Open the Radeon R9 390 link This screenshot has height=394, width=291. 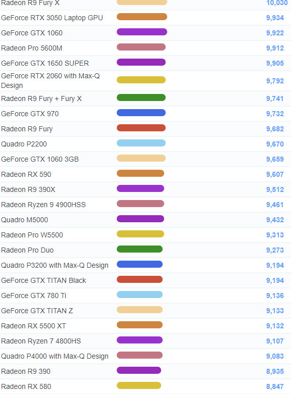pyautogui.click(x=26, y=371)
